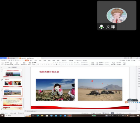
Task: Click the Play from current slide button
Action: [x=17, y=63]
